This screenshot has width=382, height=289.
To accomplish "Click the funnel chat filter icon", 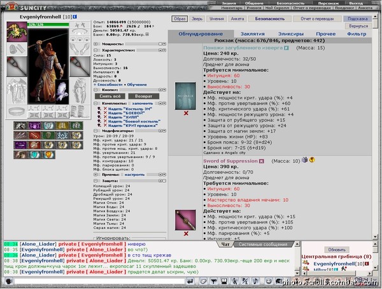I will point(214,281).
